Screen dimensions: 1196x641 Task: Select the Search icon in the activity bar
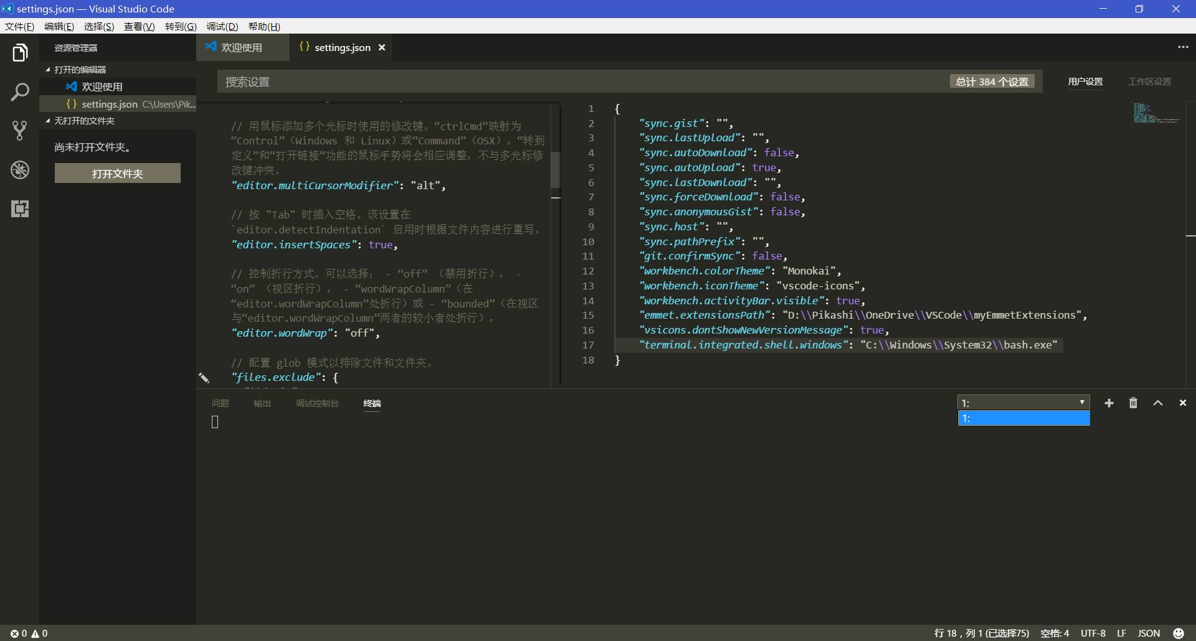pos(20,91)
